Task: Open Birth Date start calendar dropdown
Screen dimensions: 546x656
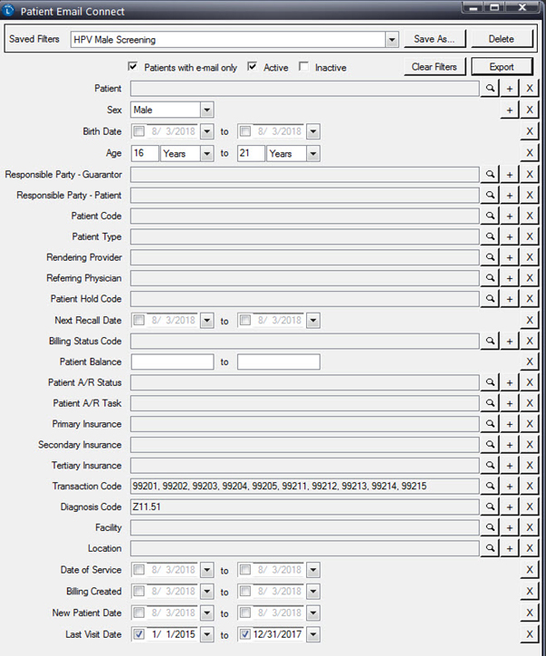Action: click(x=207, y=131)
